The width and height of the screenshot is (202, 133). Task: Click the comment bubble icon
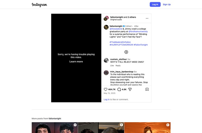point(119,89)
